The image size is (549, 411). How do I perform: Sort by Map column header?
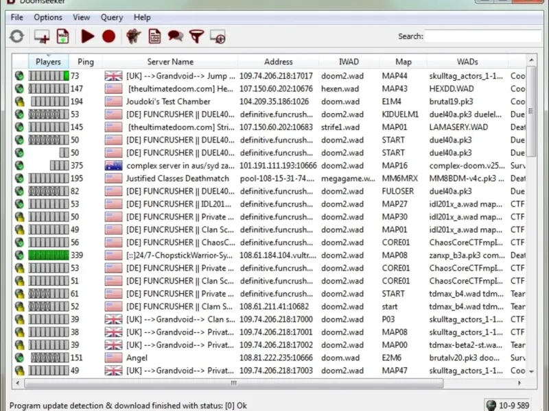[404, 62]
